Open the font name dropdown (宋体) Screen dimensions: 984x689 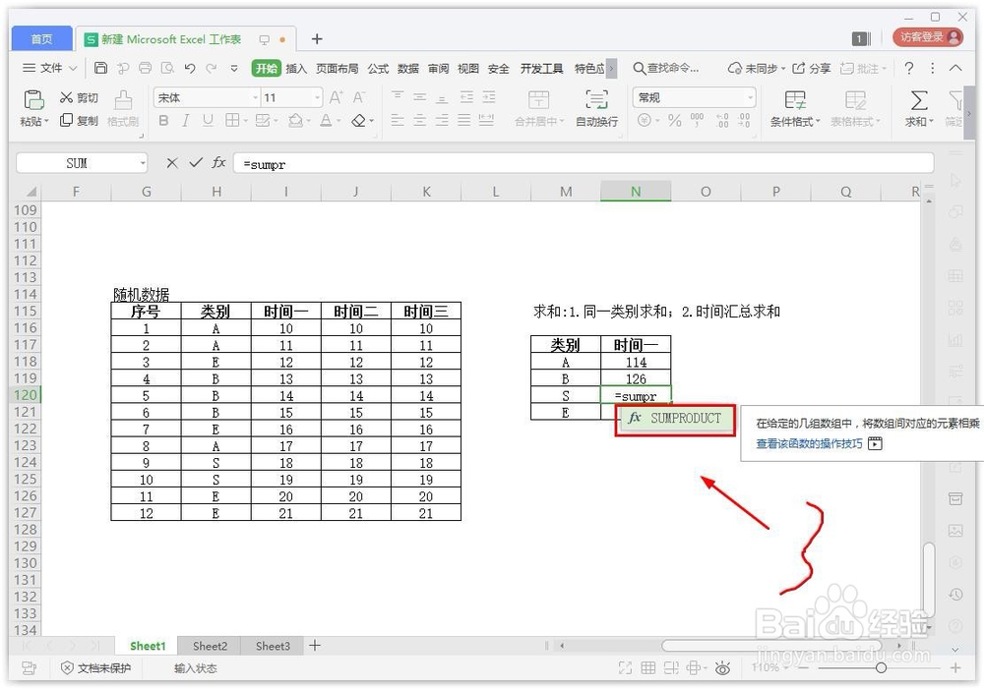pyautogui.click(x=256, y=98)
